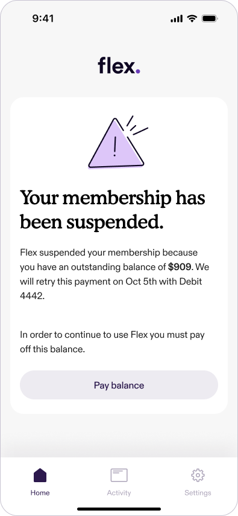Select the Home tab label
The height and width of the screenshot is (516, 238).
tap(40, 492)
